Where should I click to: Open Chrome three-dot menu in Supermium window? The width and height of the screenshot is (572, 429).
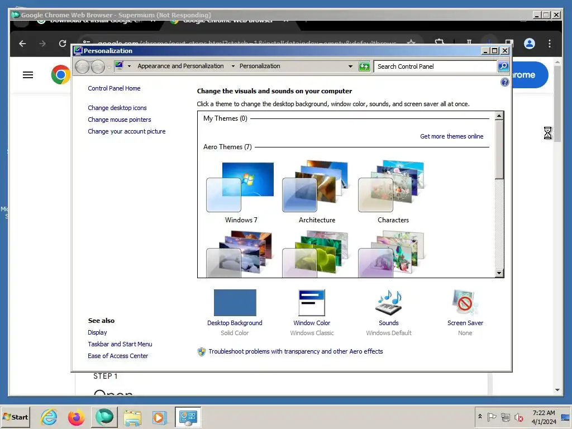(x=550, y=44)
